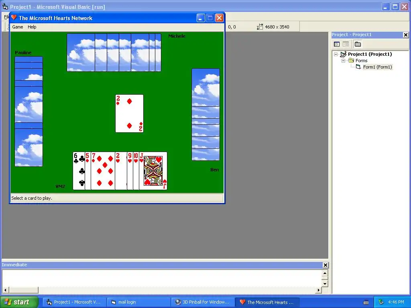Click the 'Select a card to play.' status text
Image resolution: width=411 pixels, height=308 pixels.
click(32, 198)
